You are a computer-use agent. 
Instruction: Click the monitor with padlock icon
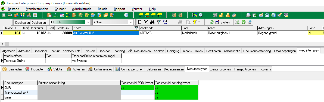click(286, 15)
